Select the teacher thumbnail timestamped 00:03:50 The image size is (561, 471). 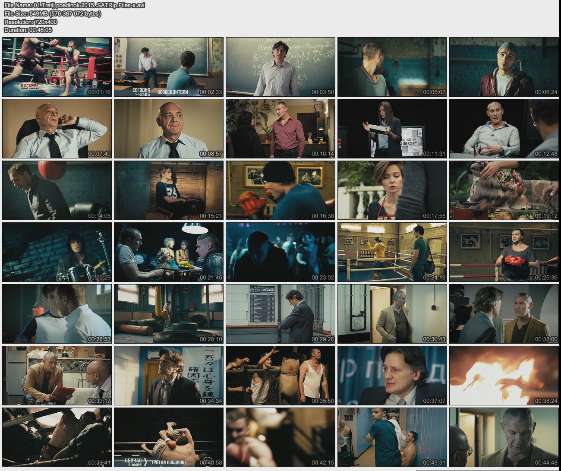coord(280,67)
